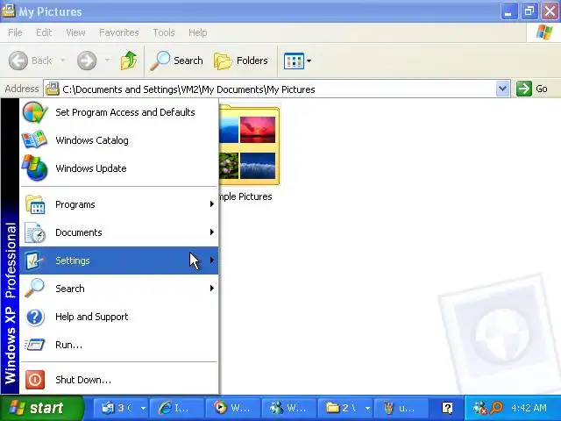The image size is (561, 421).
Task: Expand the Programs submenu arrow
Action: pyautogui.click(x=212, y=204)
